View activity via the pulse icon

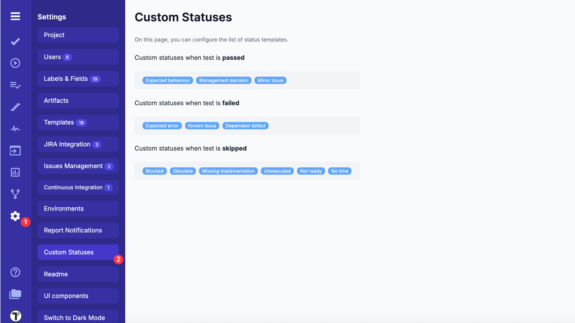pyautogui.click(x=15, y=128)
